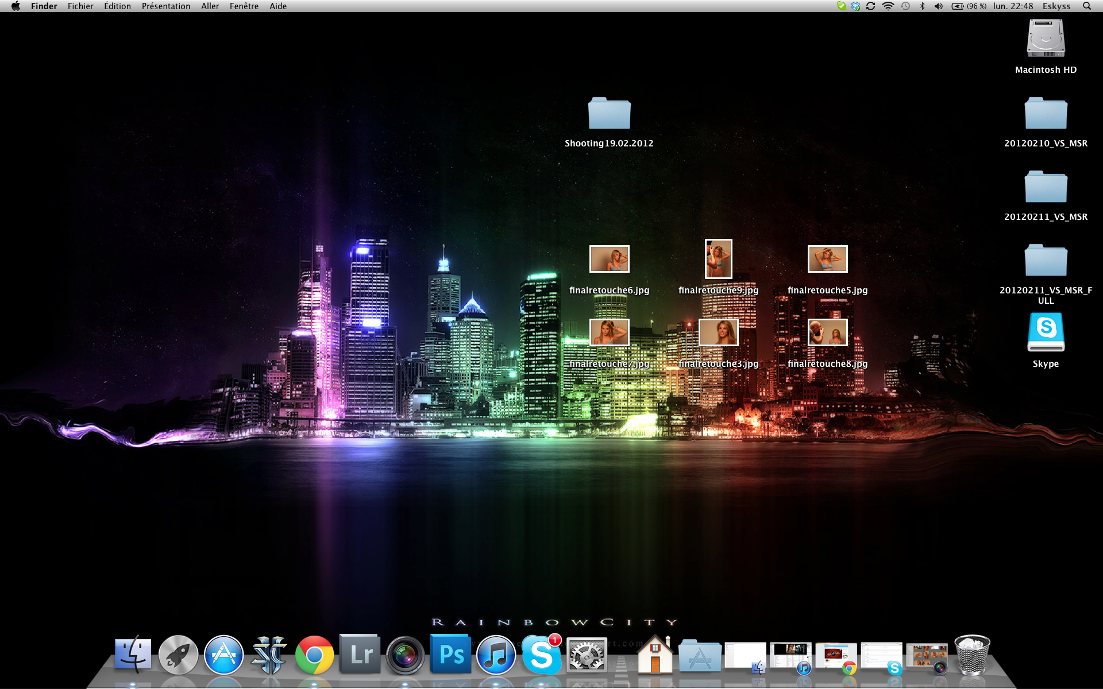Open the volume control in menu bar
Viewport: 1103px width, 689px height.
click(x=939, y=6)
